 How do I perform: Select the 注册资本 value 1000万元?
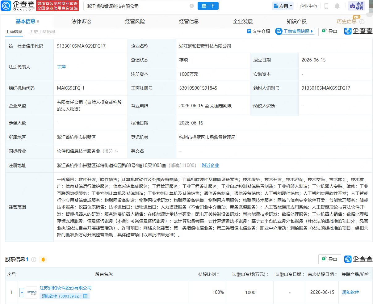click(189, 74)
